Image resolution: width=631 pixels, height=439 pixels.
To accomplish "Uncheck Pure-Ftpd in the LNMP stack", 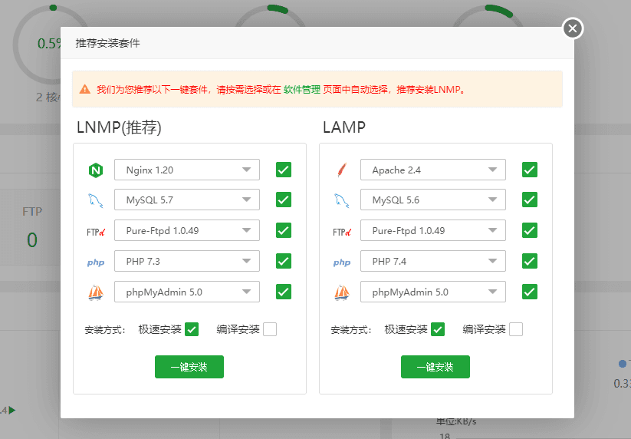I will tap(284, 230).
